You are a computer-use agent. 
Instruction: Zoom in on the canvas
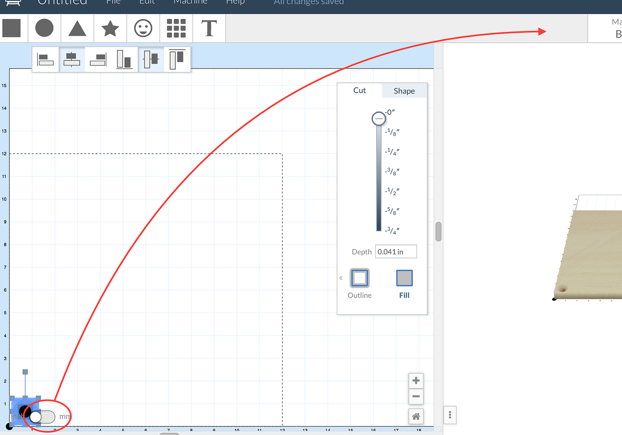click(416, 380)
